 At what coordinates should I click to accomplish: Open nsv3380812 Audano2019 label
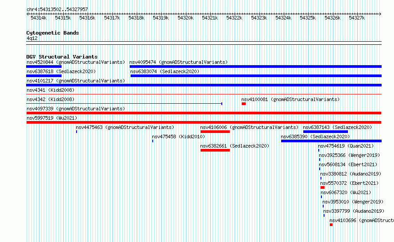(351, 174)
